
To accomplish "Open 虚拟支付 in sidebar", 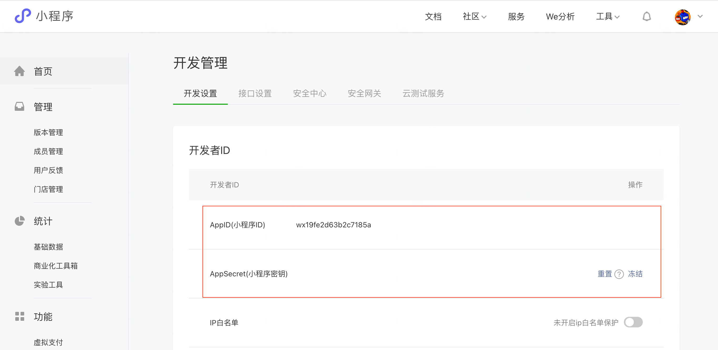I will (x=48, y=342).
